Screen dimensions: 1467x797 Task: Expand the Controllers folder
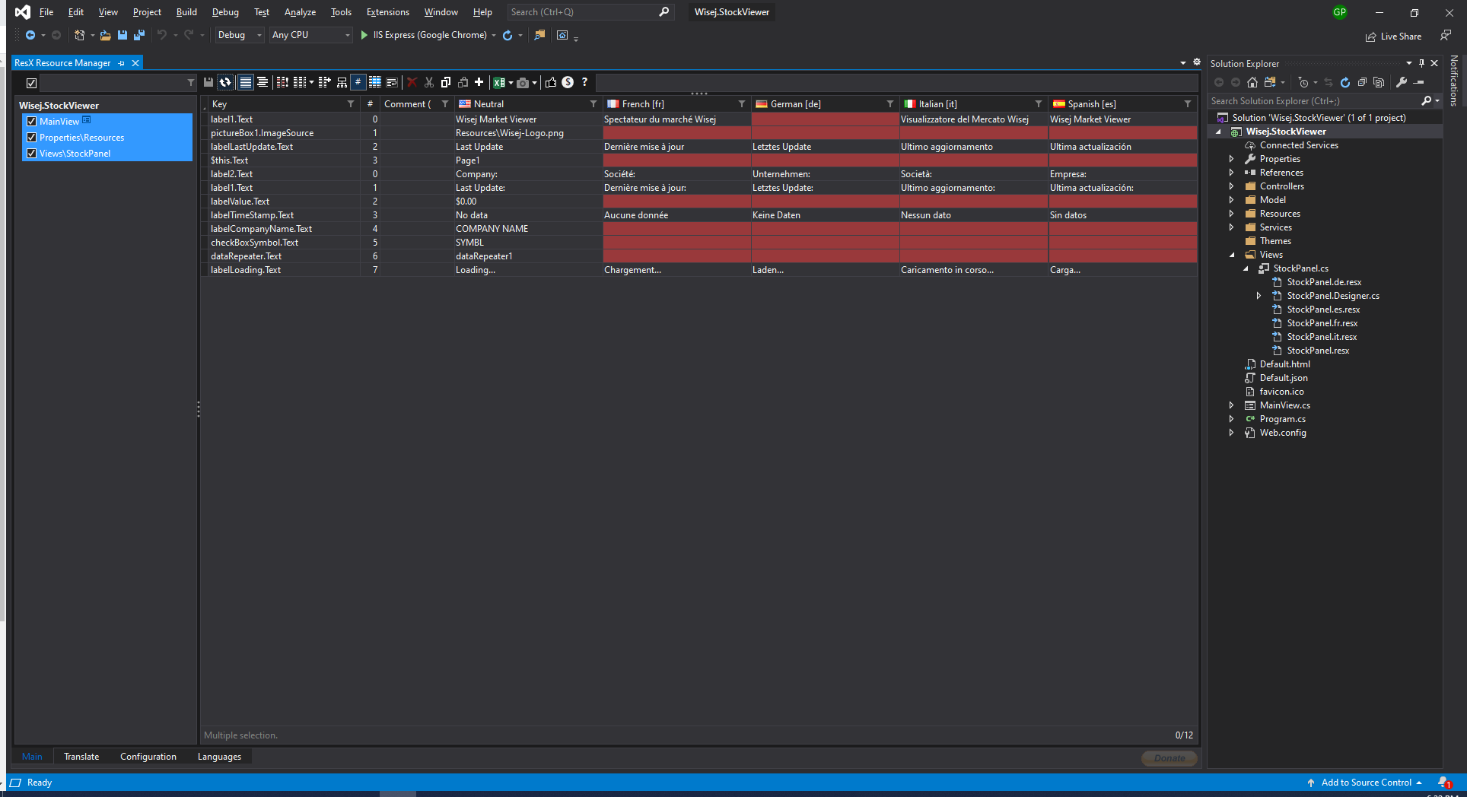coord(1231,186)
